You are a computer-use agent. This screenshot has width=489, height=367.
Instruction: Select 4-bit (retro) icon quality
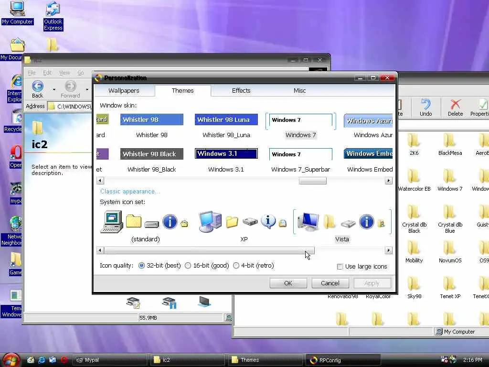(253, 266)
